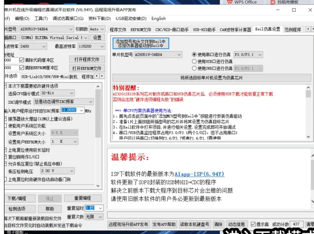Screen dimensions: 314x234
Task: Open the USB-HID助手 tab
Action: tap(204, 30)
